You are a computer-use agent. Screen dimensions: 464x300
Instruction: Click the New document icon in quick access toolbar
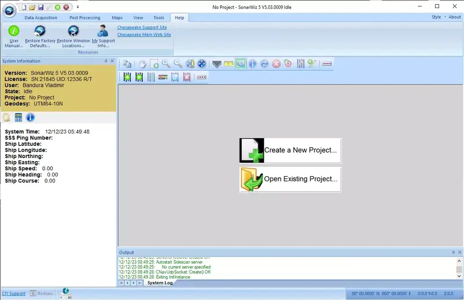[24, 7]
